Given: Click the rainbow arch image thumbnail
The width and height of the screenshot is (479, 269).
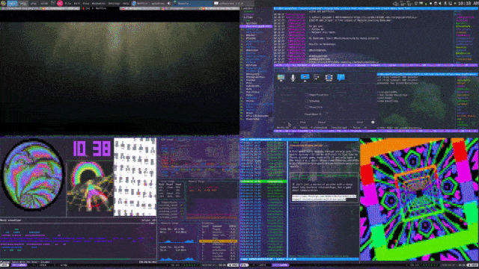Looking at the screenshot, I should (x=90, y=186).
